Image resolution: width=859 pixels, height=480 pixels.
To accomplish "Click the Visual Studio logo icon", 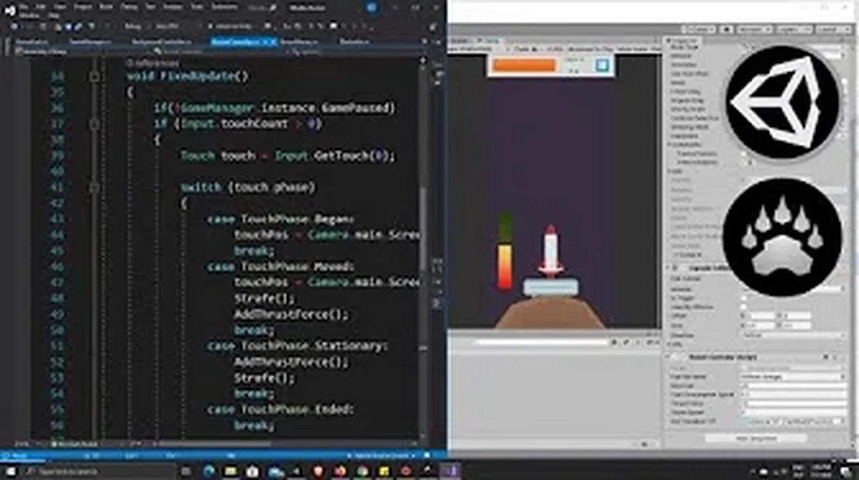I will 9,9.
